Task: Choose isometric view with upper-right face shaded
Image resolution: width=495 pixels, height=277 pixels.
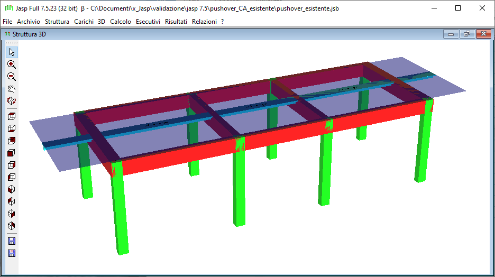Action: (12, 226)
